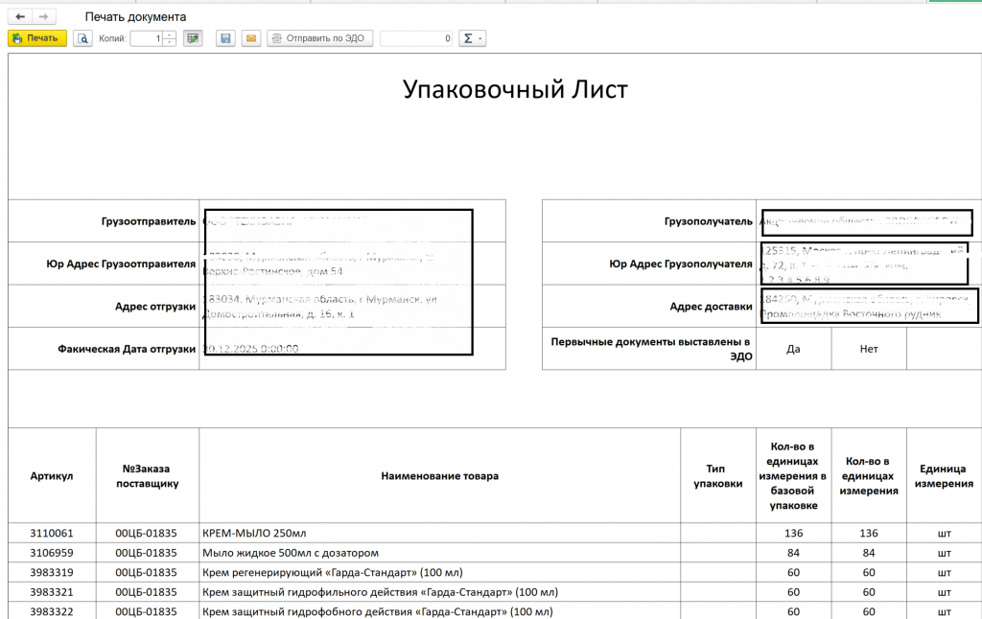Select order number 00ЦБ-01835 in КРЕМ-МЫЛО row
Viewport: 982px width, 619px height.
click(x=148, y=534)
